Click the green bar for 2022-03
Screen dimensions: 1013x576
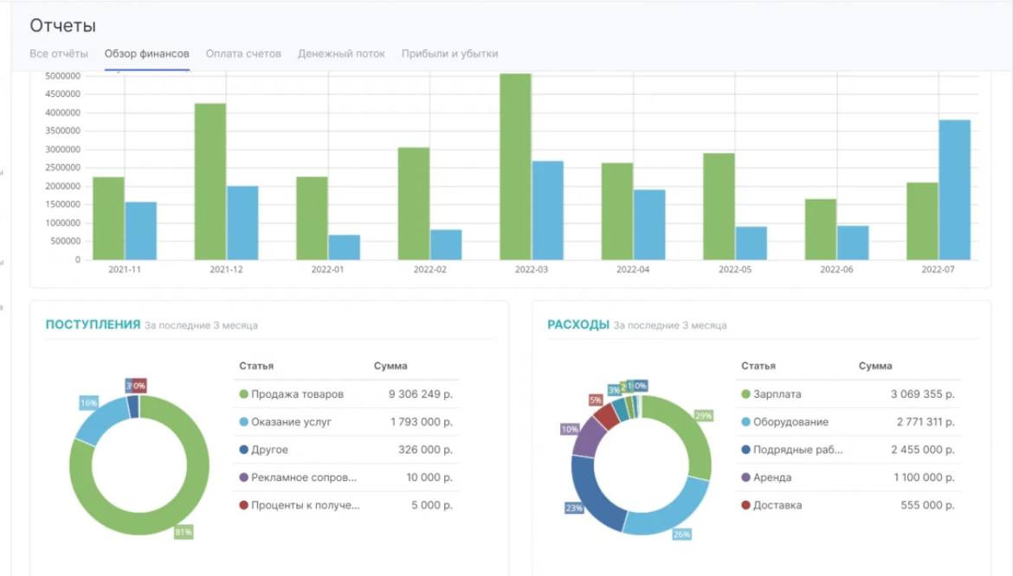click(515, 166)
